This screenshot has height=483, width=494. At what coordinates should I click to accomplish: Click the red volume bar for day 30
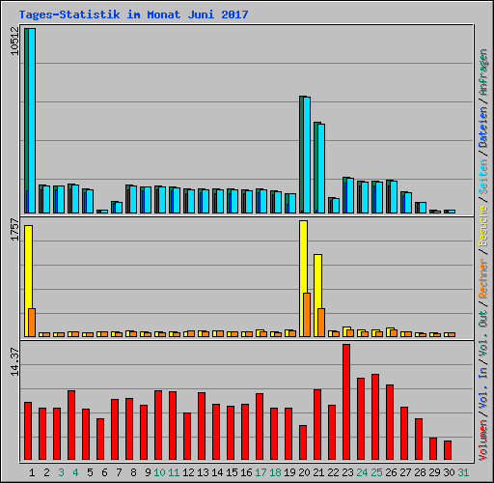[448, 450]
